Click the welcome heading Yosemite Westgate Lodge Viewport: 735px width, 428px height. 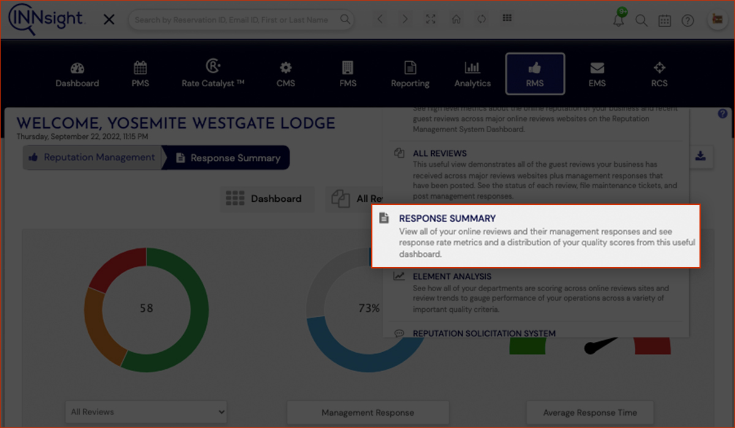[176, 123]
